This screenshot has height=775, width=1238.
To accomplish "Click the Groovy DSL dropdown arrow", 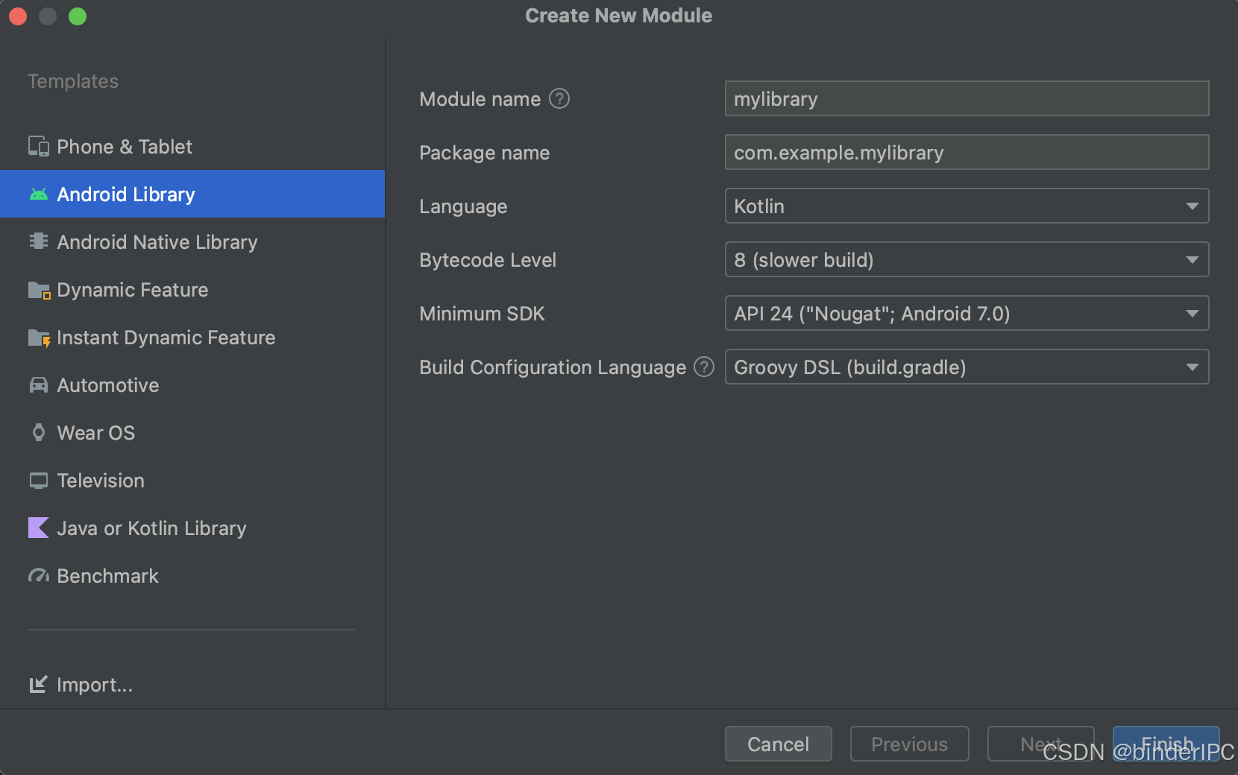I will tap(1192, 367).
